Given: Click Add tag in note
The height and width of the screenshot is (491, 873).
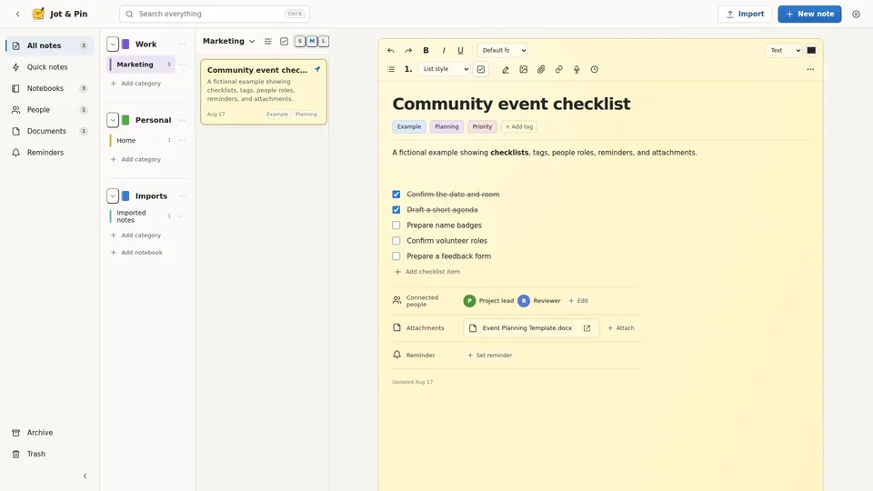Looking at the screenshot, I should pyautogui.click(x=519, y=126).
